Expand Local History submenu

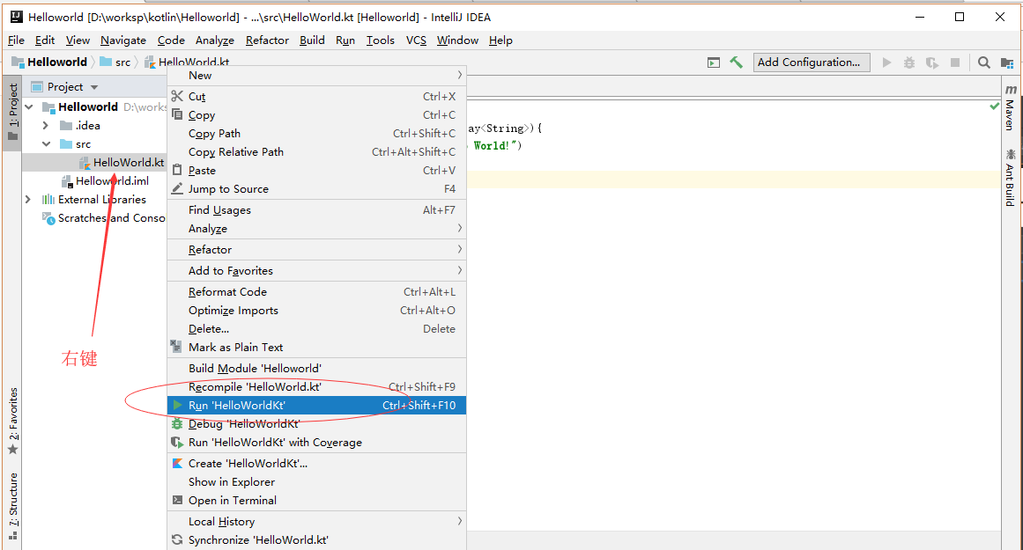coord(316,521)
